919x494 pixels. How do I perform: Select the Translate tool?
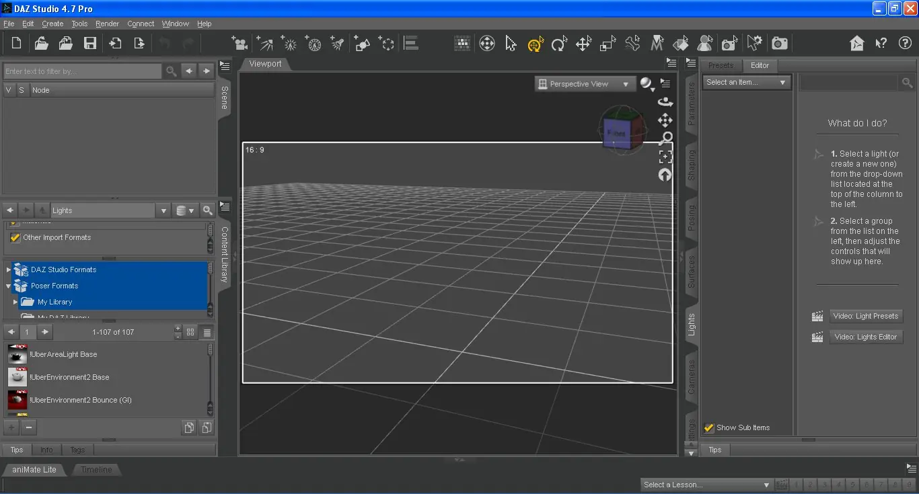(x=583, y=42)
